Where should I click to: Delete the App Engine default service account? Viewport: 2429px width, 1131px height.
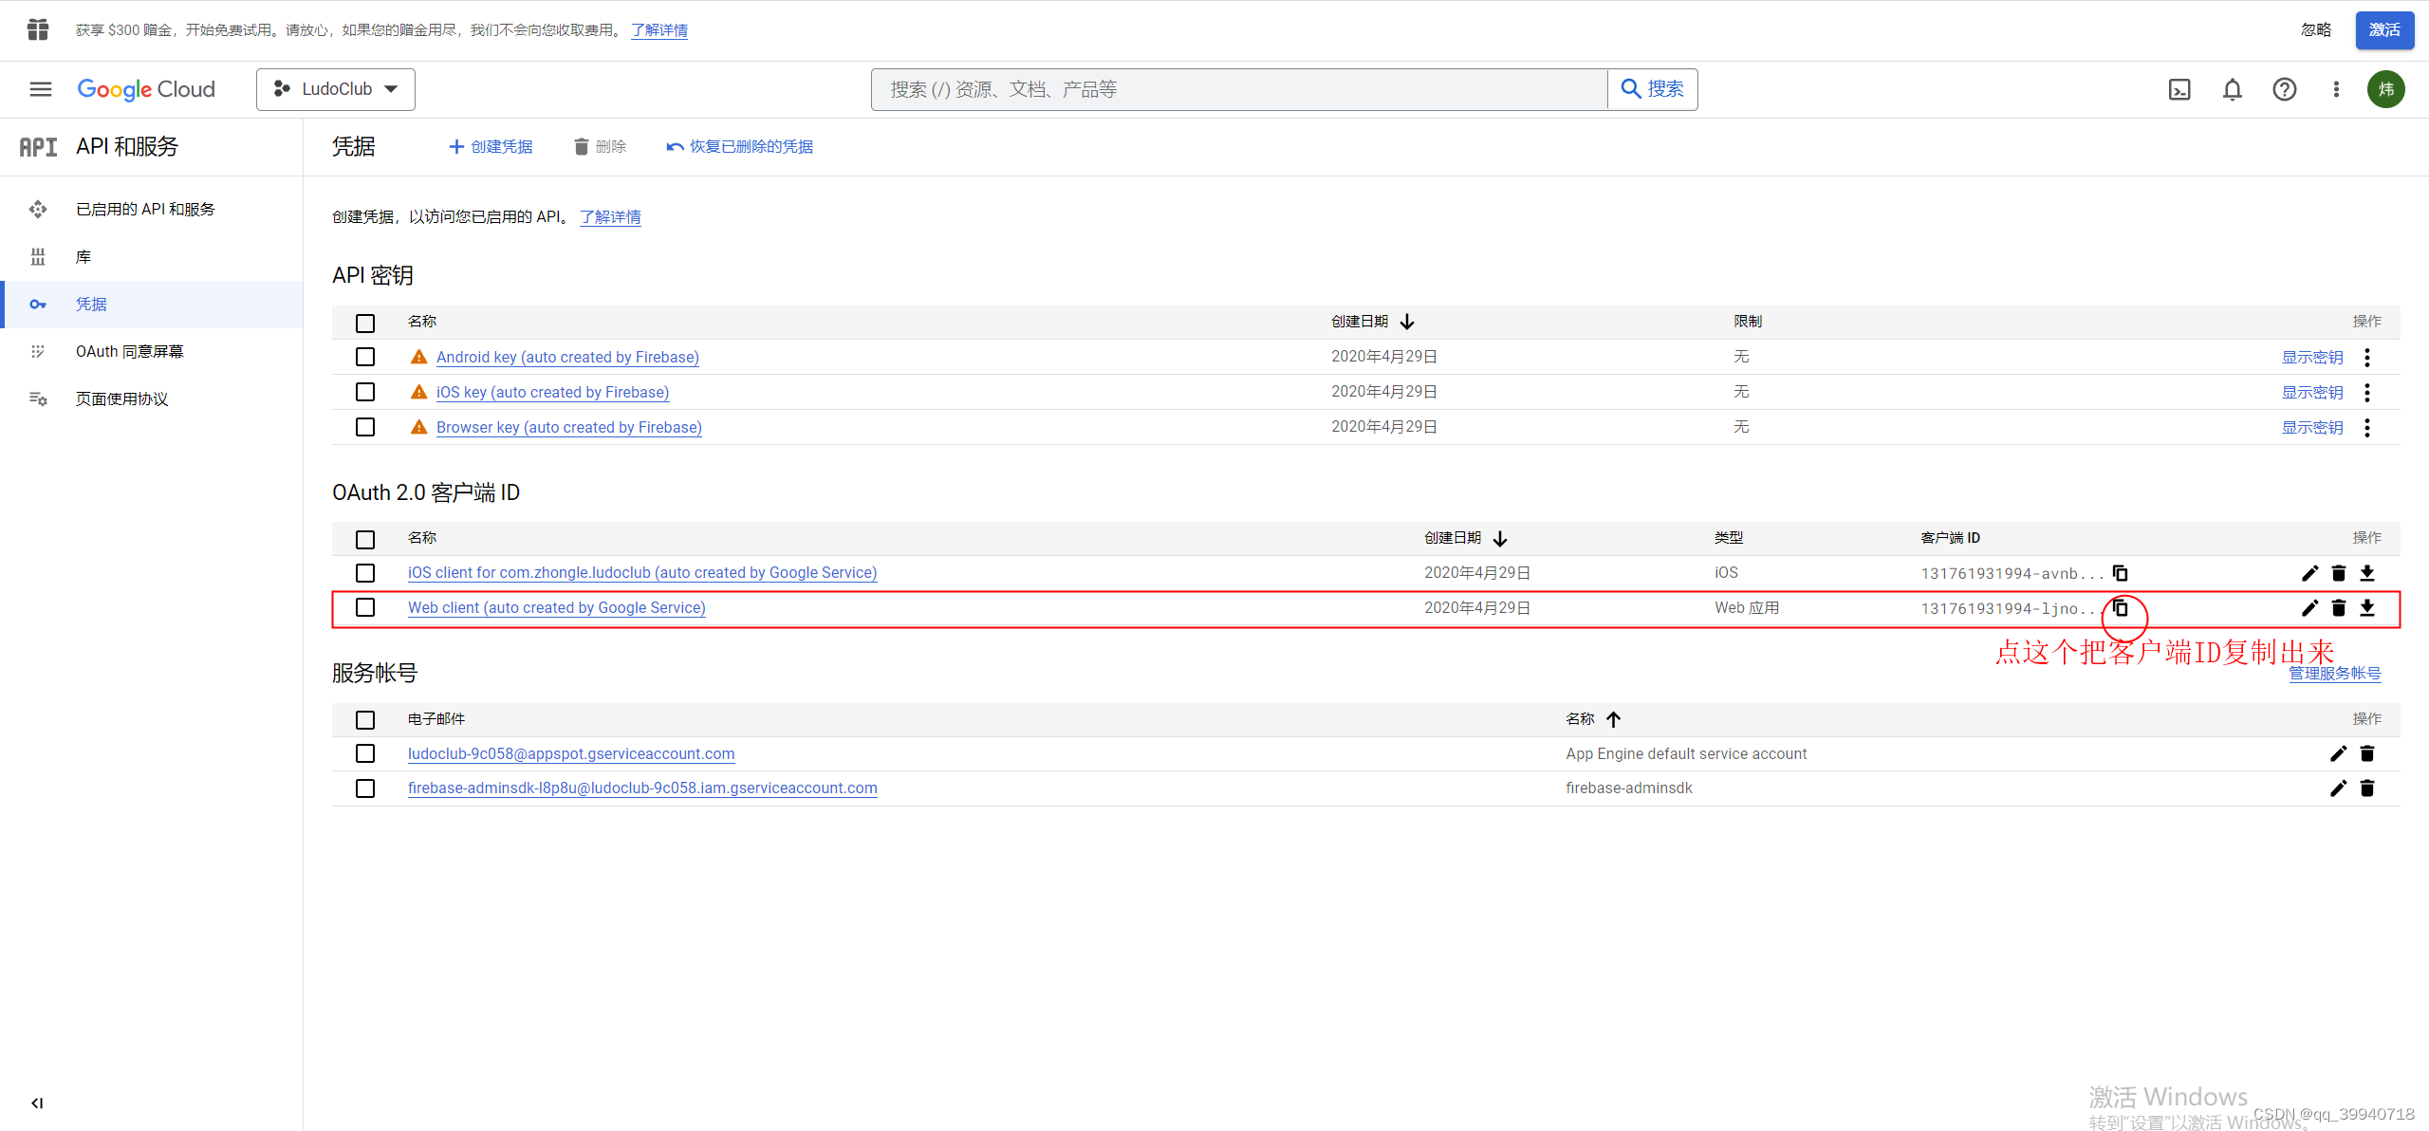tap(2367, 753)
